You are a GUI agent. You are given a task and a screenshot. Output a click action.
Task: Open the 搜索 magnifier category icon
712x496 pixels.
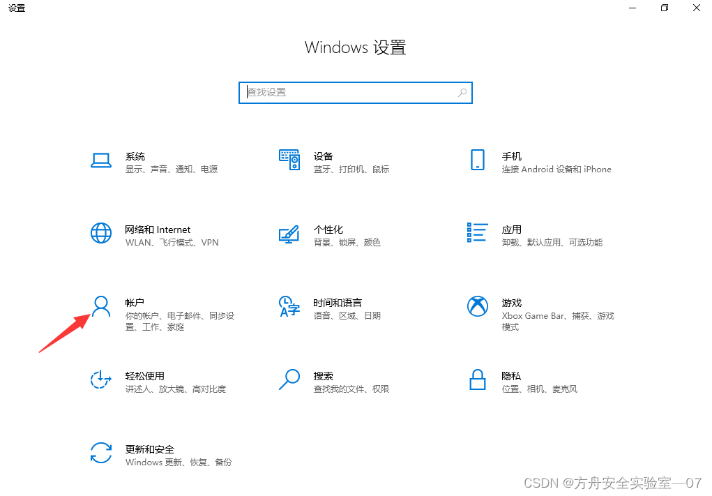pyautogui.click(x=289, y=379)
